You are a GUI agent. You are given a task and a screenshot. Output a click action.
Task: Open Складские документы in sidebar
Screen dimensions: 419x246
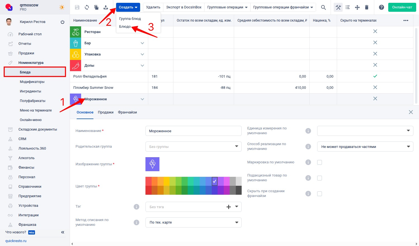coord(38,129)
